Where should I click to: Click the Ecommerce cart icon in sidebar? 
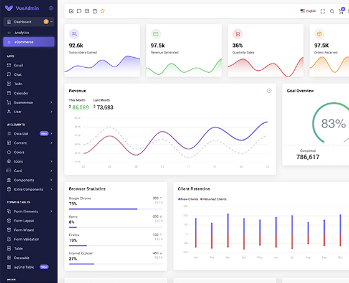coord(9,103)
